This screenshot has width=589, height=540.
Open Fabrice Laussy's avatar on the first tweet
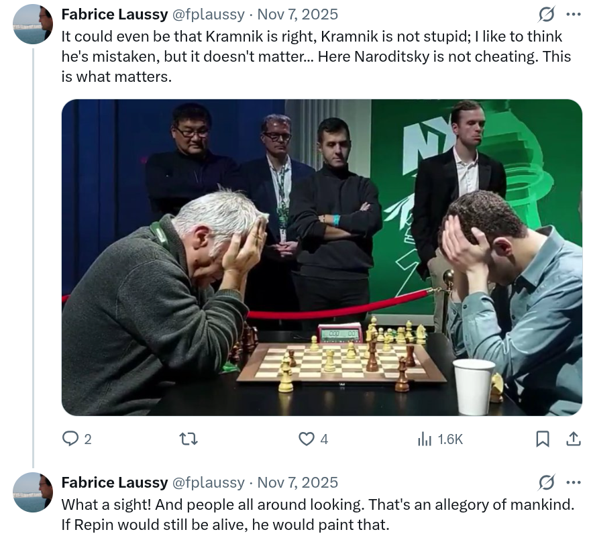click(x=33, y=24)
